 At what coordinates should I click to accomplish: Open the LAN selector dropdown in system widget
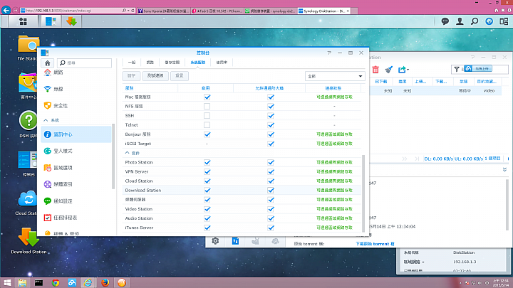pos(423,262)
